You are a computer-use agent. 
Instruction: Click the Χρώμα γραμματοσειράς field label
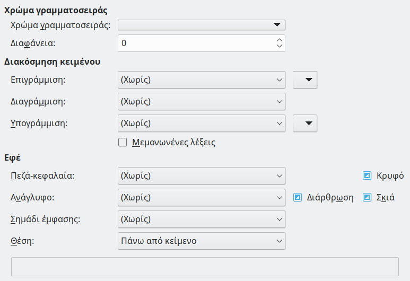60,25
